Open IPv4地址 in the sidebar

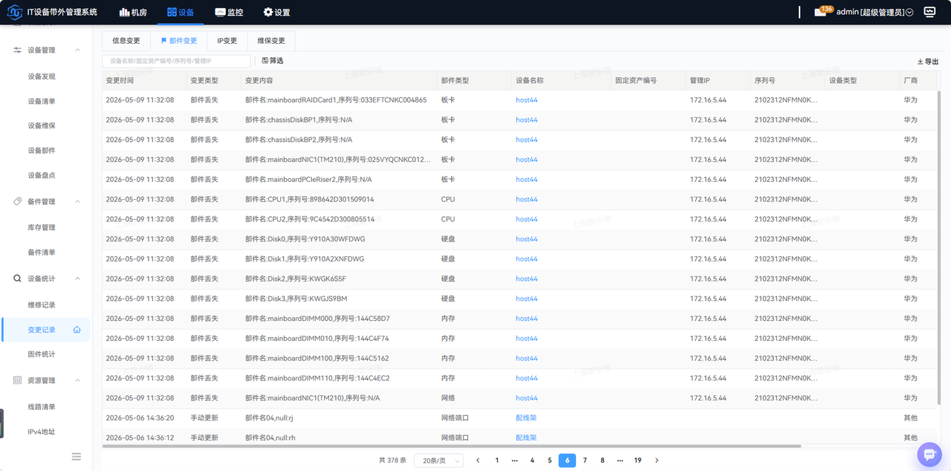tap(42, 432)
